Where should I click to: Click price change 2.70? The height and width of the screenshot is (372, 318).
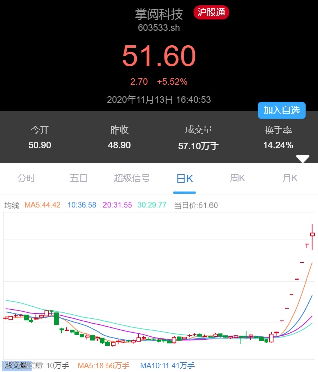coord(139,82)
